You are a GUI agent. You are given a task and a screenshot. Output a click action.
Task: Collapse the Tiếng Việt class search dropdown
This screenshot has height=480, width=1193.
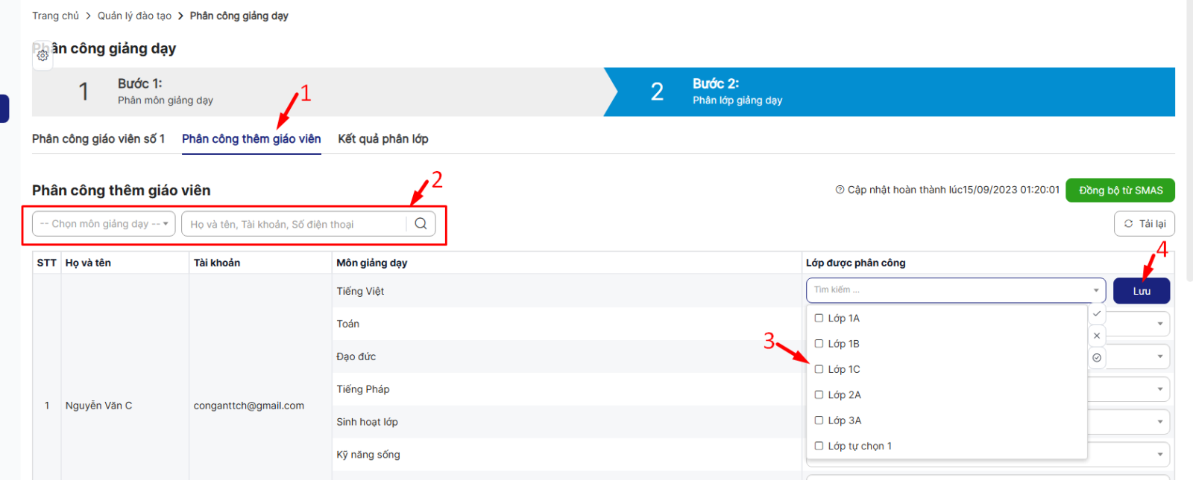1095,290
